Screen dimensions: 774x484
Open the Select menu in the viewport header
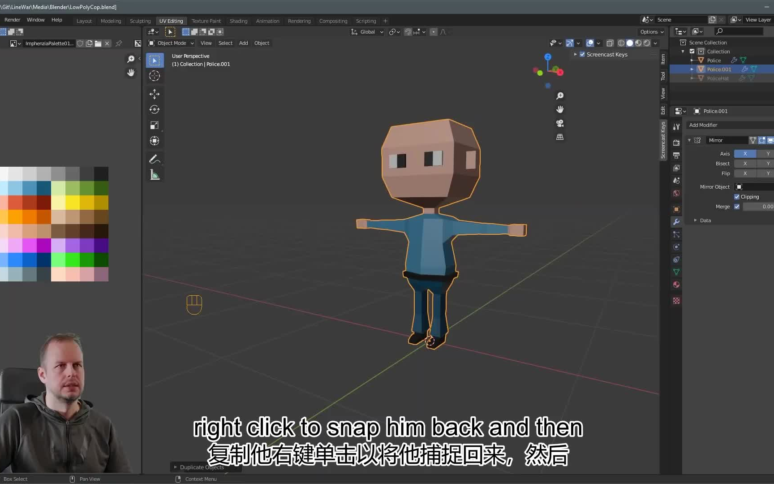[x=225, y=43]
